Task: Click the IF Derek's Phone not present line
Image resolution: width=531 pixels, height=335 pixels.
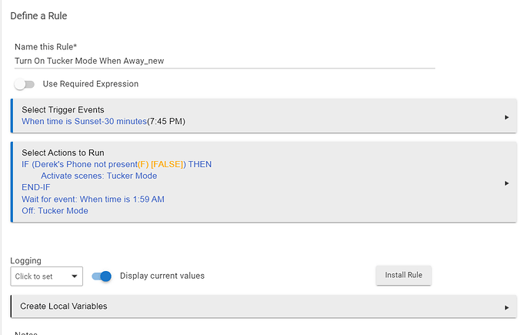Action: [116, 164]
